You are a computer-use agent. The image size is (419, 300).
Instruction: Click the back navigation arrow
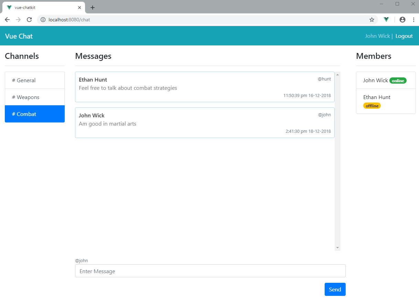(x=7, y=20)
